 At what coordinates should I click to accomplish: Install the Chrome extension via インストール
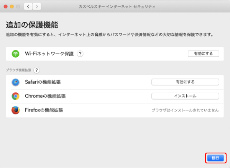(185, 96)
